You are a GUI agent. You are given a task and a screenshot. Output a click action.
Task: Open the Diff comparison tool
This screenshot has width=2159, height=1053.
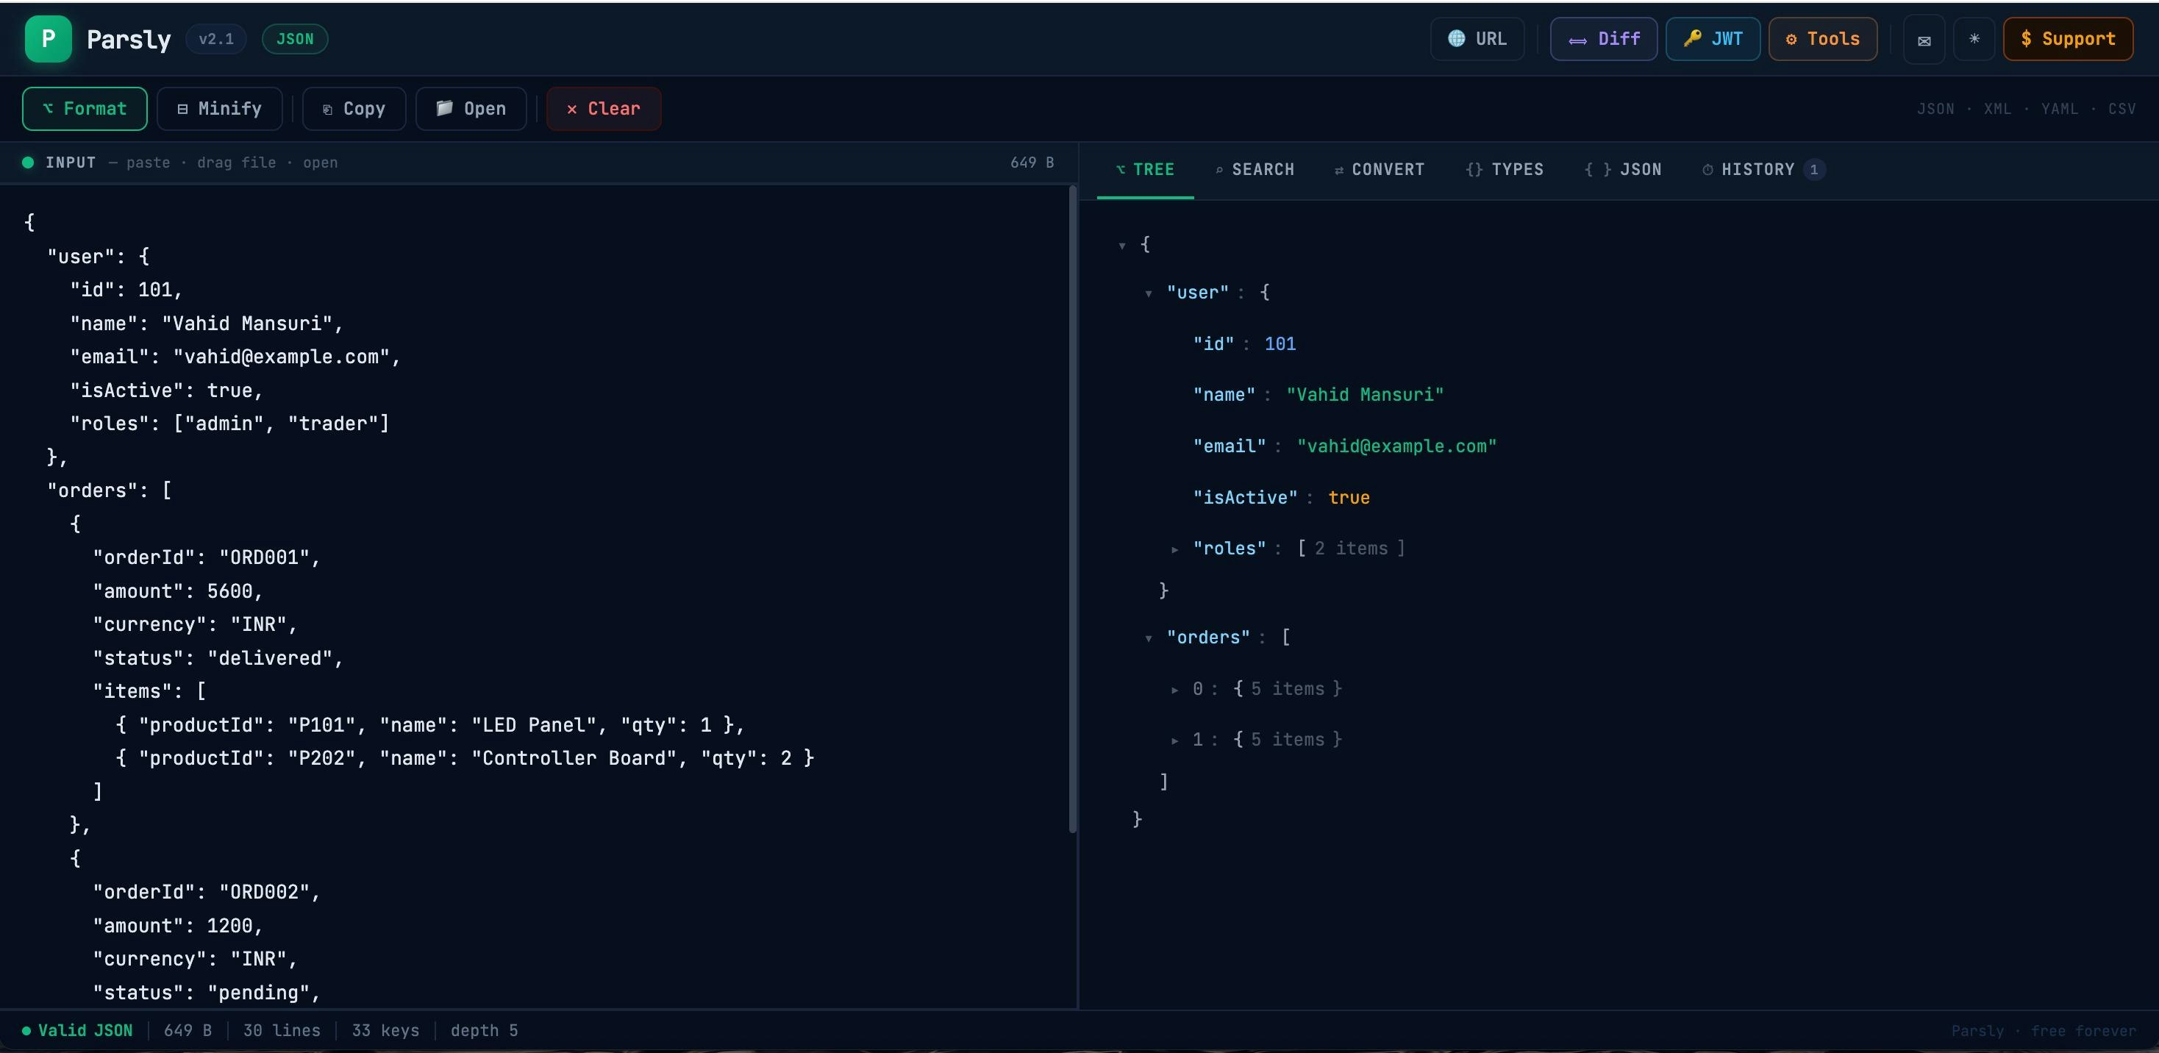coord(1602,38)
